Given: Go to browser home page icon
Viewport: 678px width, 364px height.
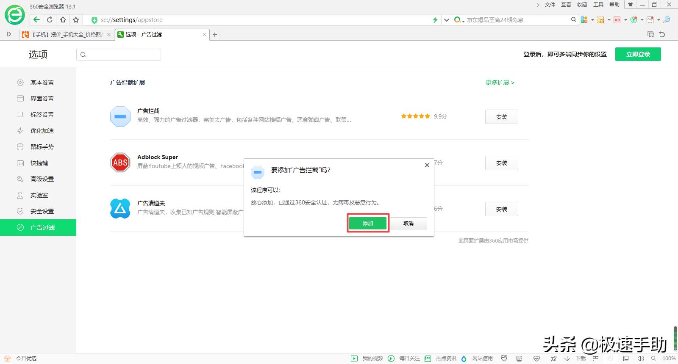Looking at the screenshot, I should click(x=63, y=19).
